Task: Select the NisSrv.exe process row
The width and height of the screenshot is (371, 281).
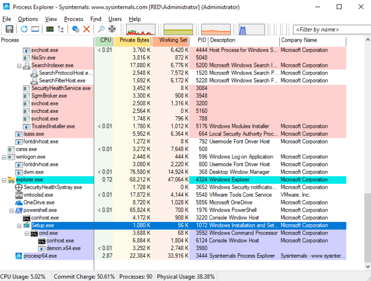Action: [173, 58]
